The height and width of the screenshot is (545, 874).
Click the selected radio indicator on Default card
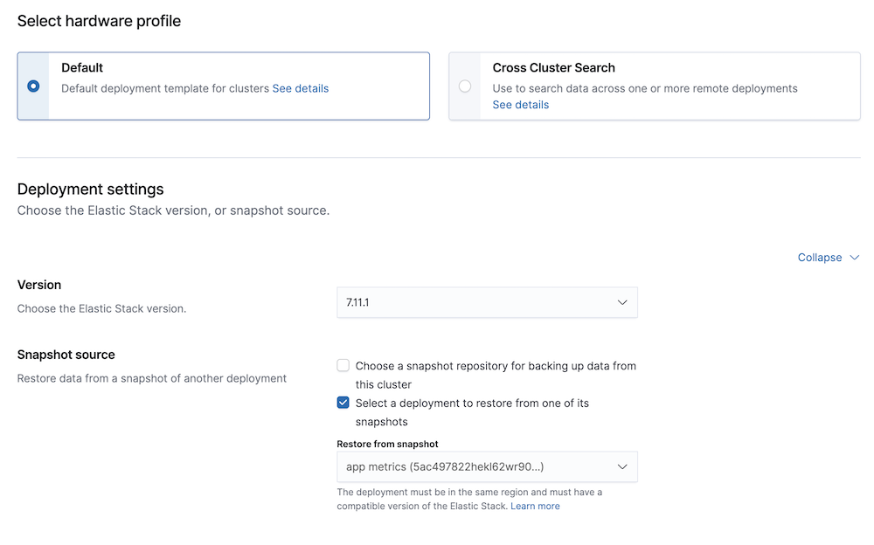click(31, 86)
